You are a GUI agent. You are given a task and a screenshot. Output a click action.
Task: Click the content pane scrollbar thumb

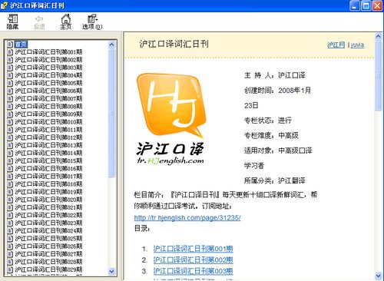pyautogui.click(x=379, y=76)
